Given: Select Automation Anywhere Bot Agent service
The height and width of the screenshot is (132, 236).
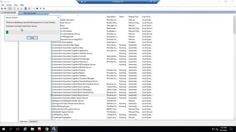Looking at the screenshot, I should coord(66,45).
